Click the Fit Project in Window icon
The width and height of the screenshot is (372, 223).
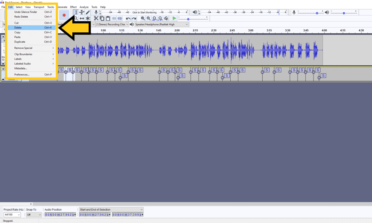click(x=160, y=18)
